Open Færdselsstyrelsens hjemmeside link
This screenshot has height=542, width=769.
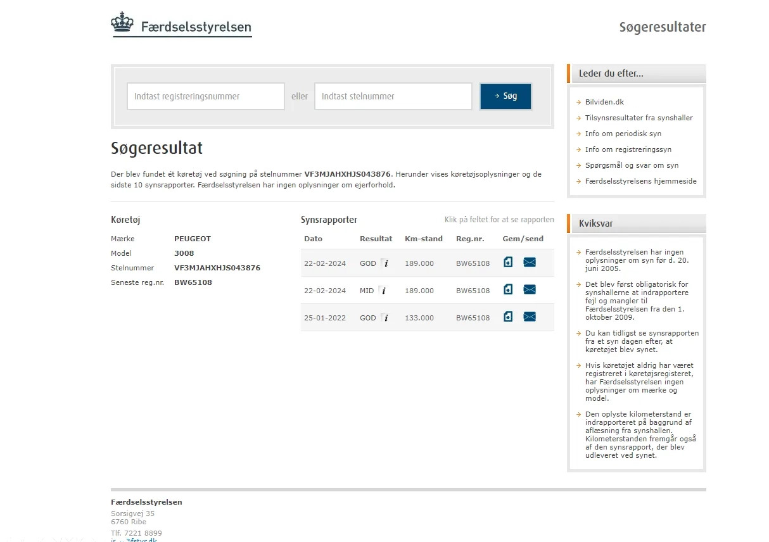641,181
